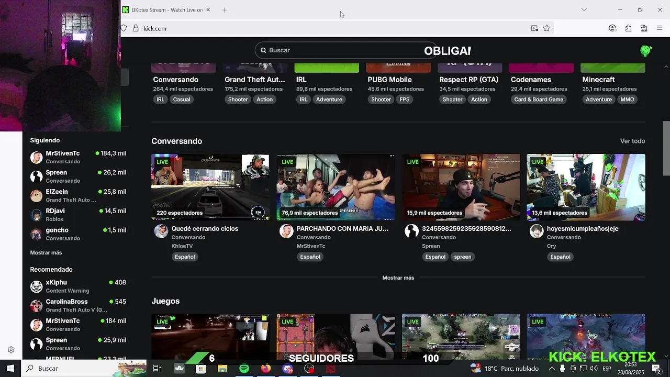The height and width of the screenshot is (377, 670).
Task: Open Quedé cerrando ciclos stream thumbnail
Action: (210, 187)
